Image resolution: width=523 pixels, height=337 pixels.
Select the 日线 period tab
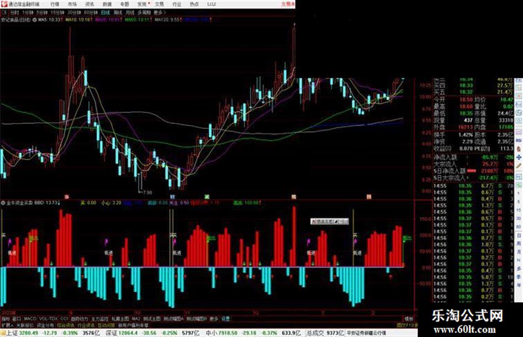(105, 12)
